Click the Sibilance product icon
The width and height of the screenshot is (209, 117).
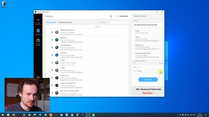coord(57,40)
